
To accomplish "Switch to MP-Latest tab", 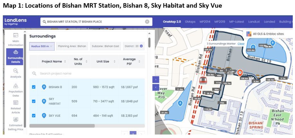I will [237, 22].
